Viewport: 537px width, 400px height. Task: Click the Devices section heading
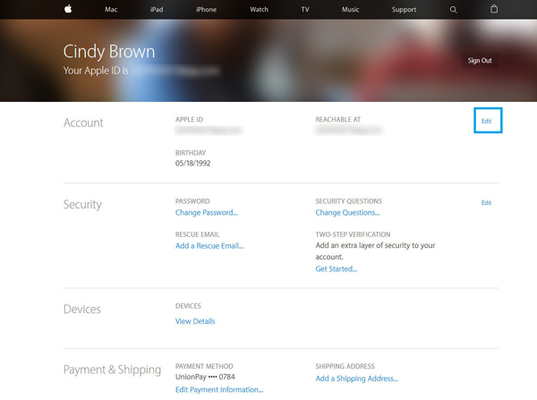(x=82, y=310)
